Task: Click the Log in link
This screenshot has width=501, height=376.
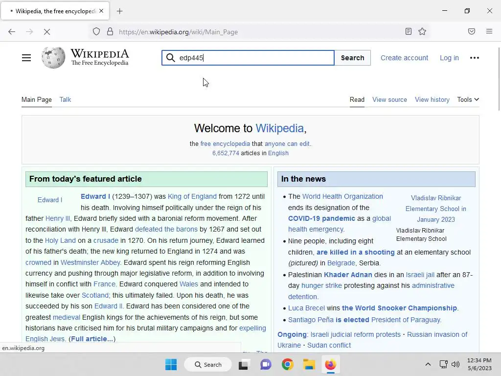Action: 449,58
